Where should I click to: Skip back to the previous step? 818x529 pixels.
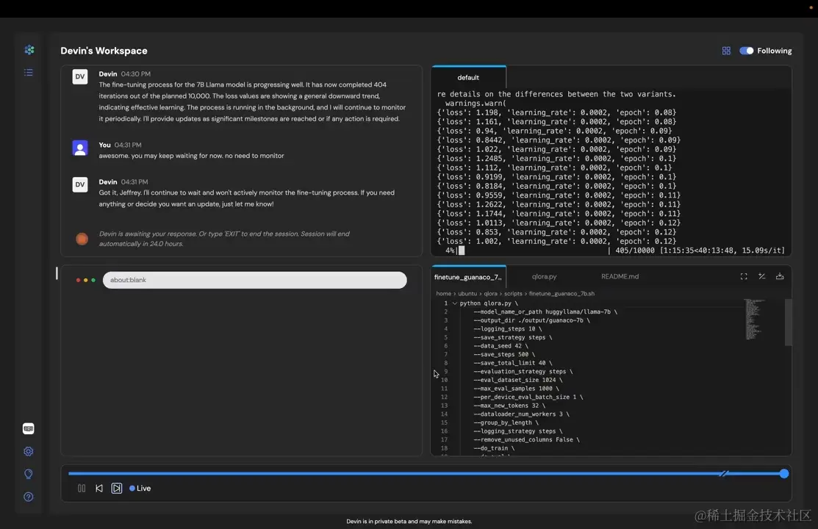click(99, 489)
